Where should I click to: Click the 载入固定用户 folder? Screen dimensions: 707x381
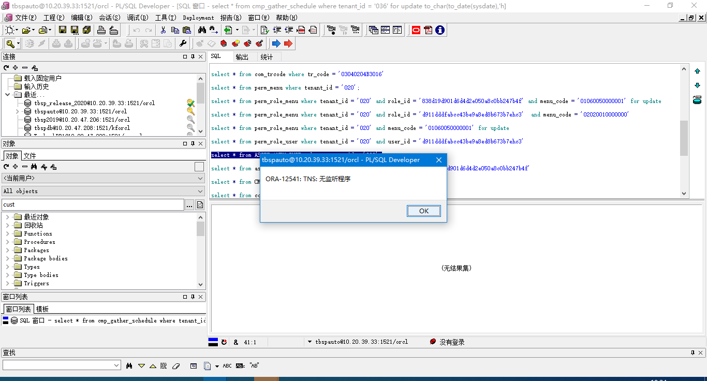pos(42,78)
